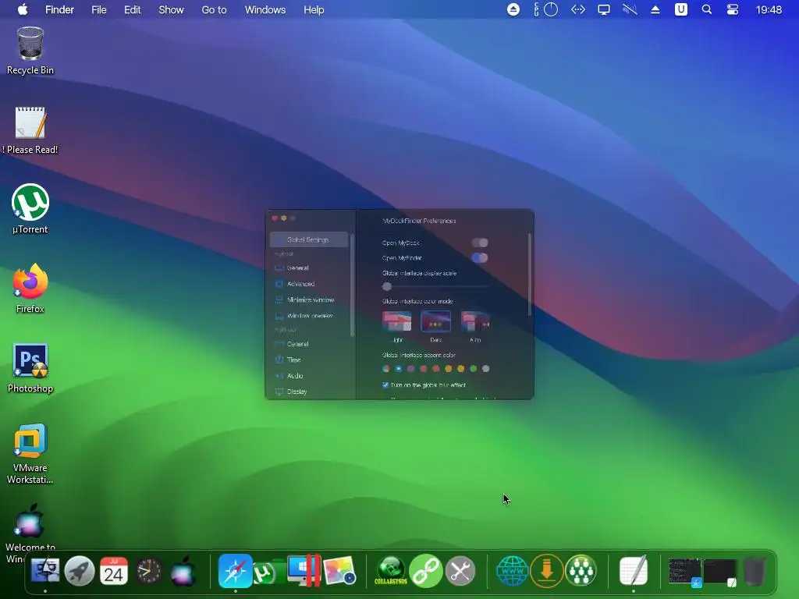Toggle the Open MyFinder switch
Image resolution: width=799 pixels, height=599 pixels.
[x=480, y=257]
